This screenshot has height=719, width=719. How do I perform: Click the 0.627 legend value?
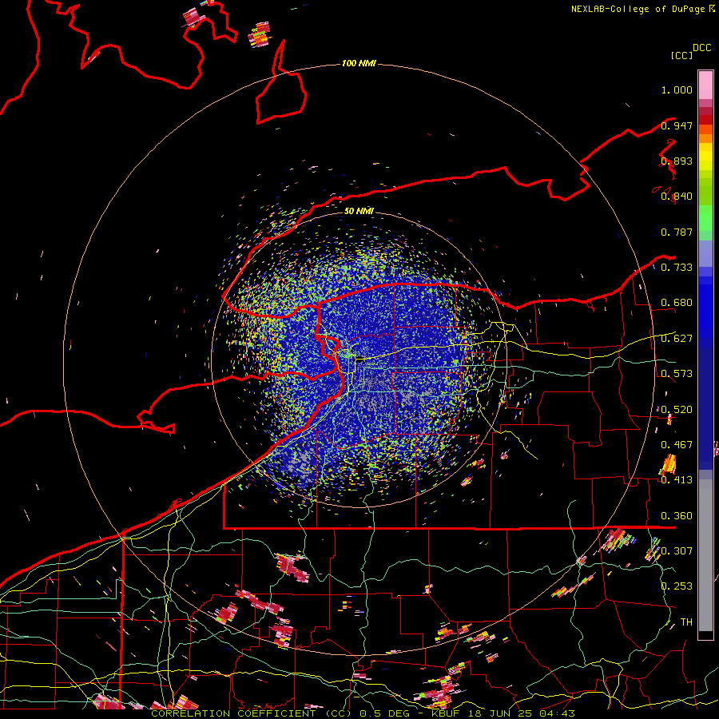pos(677,339)
